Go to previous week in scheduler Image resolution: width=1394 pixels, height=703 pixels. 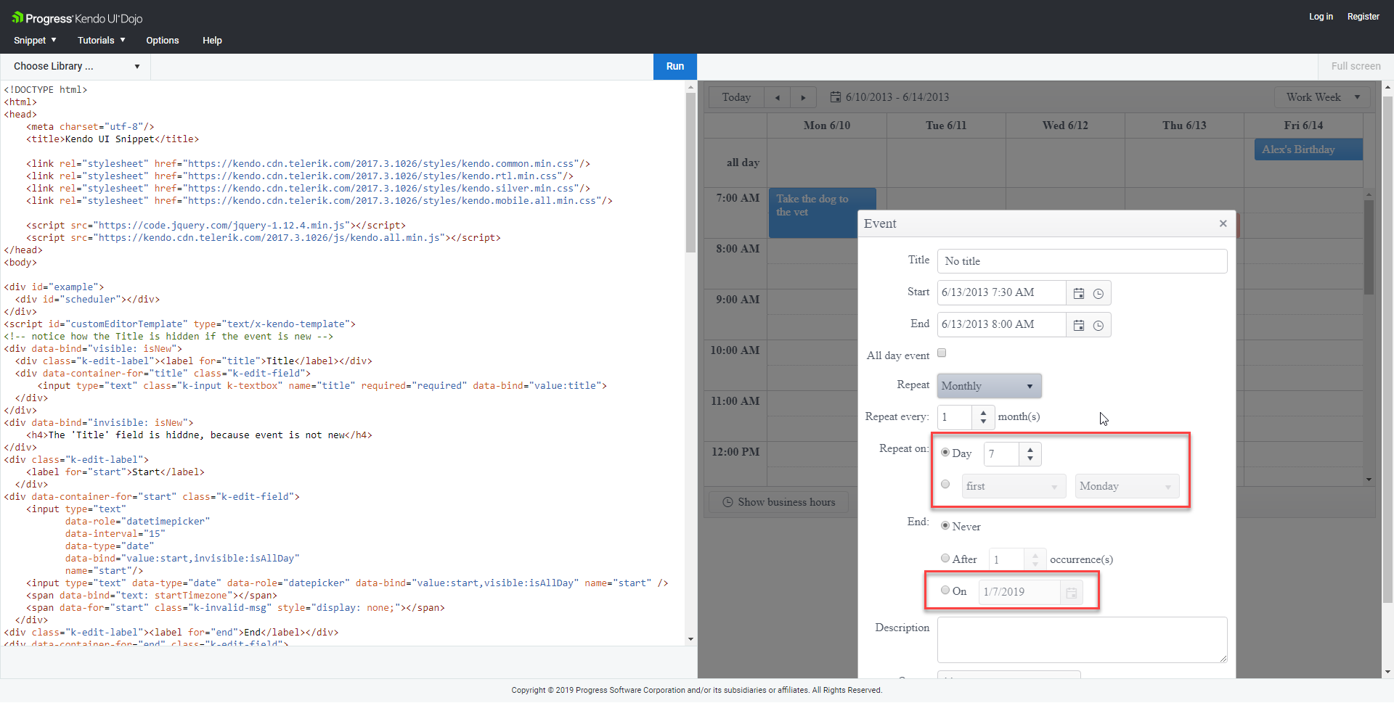(x=778, y=97)
